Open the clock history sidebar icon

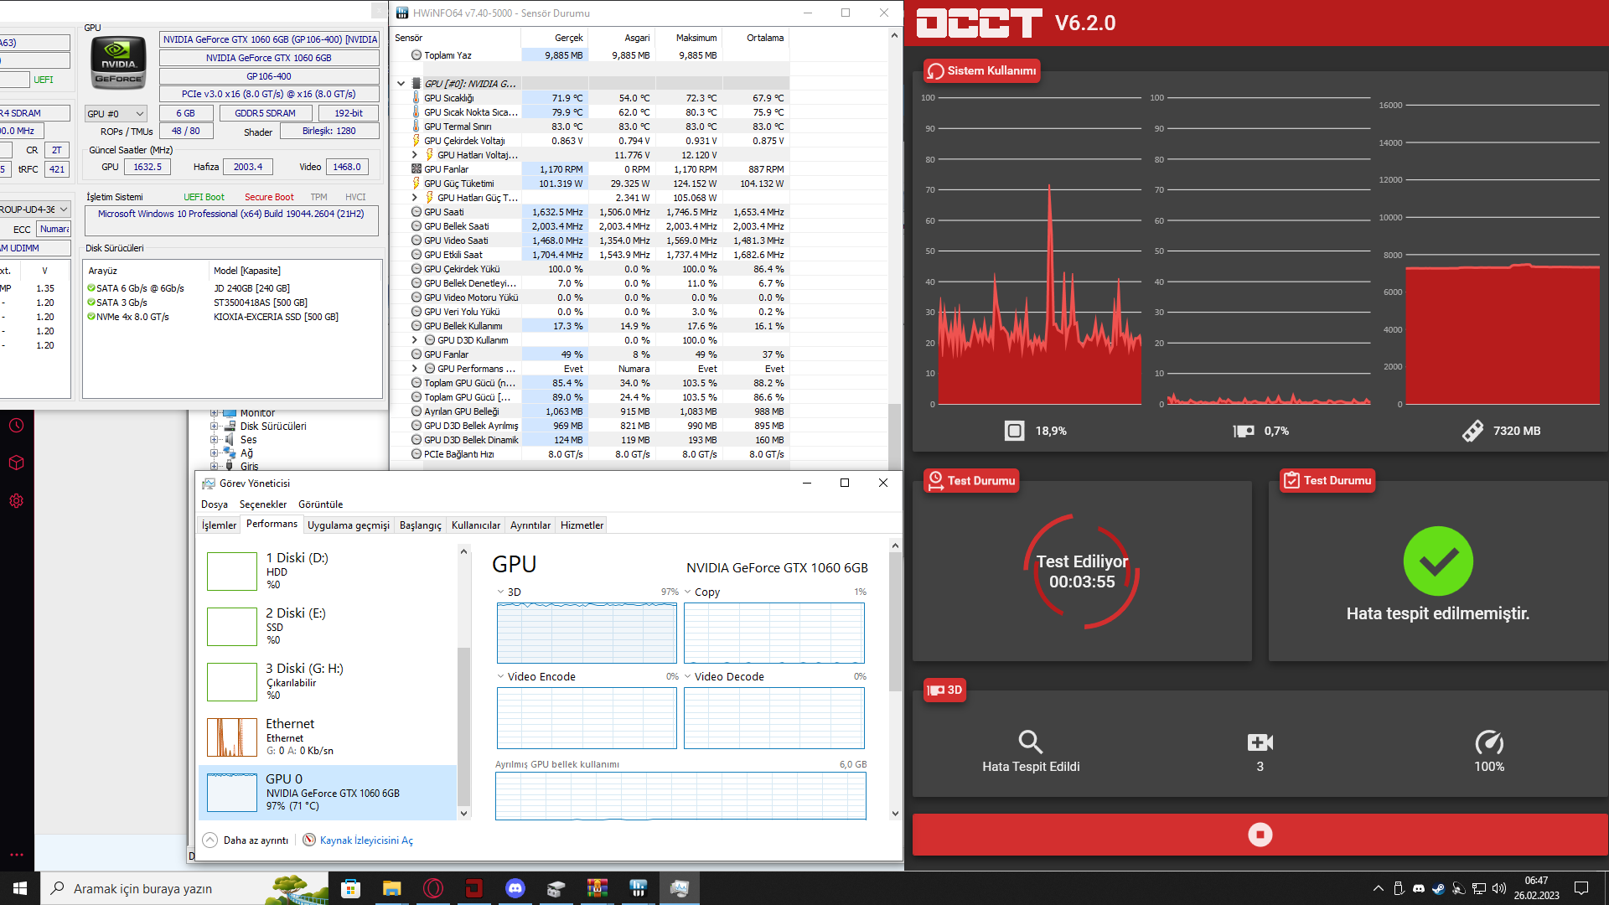pos(17,426)
